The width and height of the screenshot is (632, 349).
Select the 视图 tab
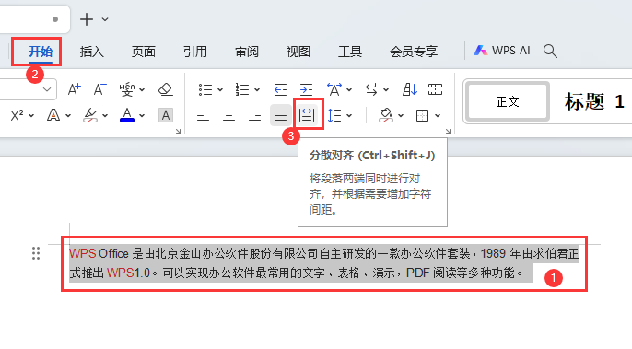click(298, 52)
